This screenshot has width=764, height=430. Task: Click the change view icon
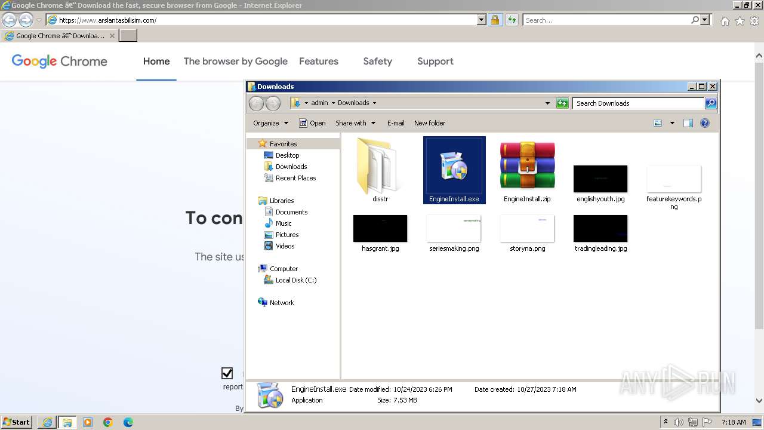click(x=658, y=123)
